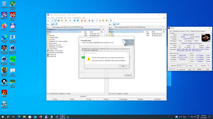Switch to the Bench tab in CPU-Z

[x=198, y=31]
